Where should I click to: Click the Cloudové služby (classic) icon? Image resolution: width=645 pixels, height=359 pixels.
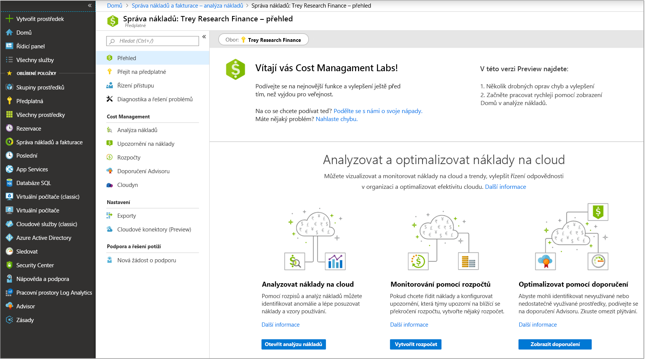point(9,224)
